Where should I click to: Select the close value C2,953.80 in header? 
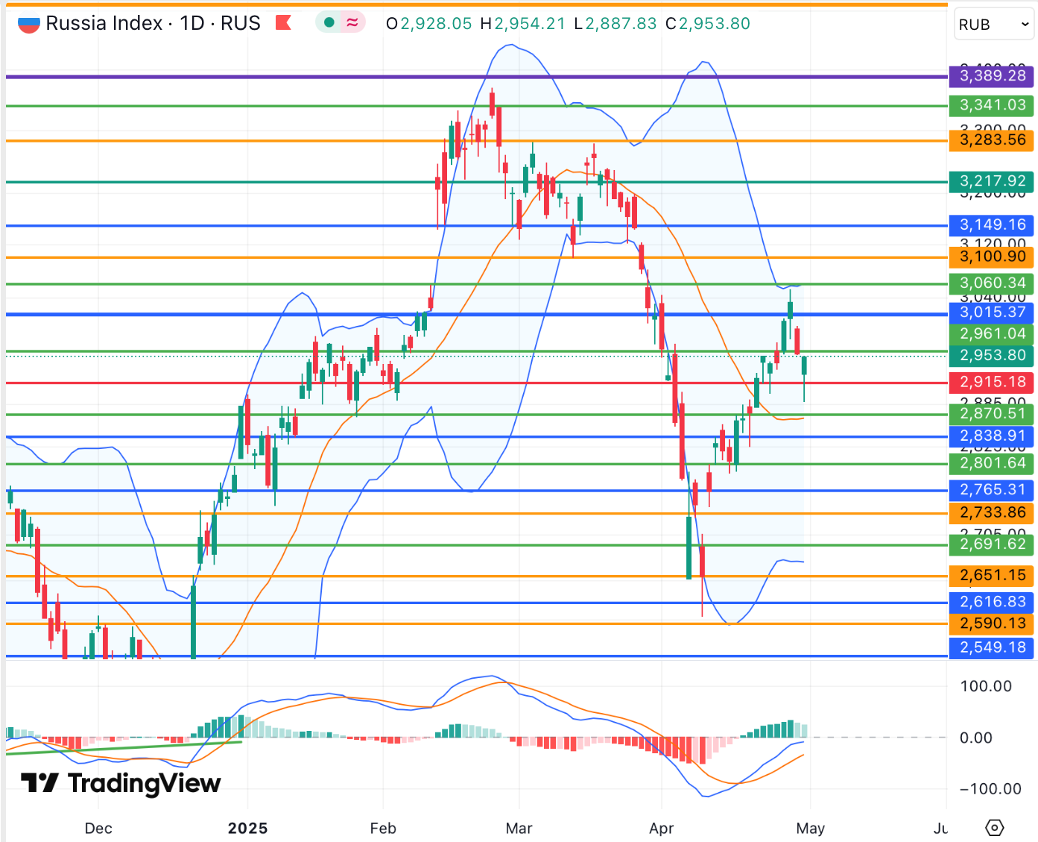[x=708, y=24]
